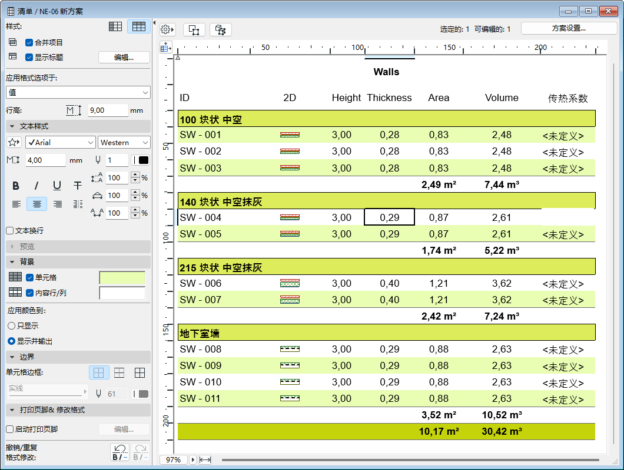Click 编辑... button next to 显示标题
The width and height of the screenshot is (624, 470).
(124, 58)
